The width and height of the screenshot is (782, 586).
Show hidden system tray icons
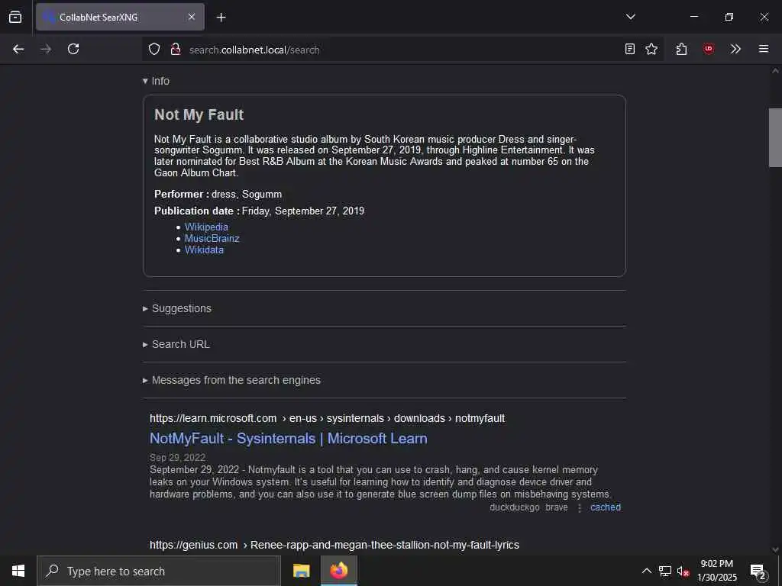point(646,571)
